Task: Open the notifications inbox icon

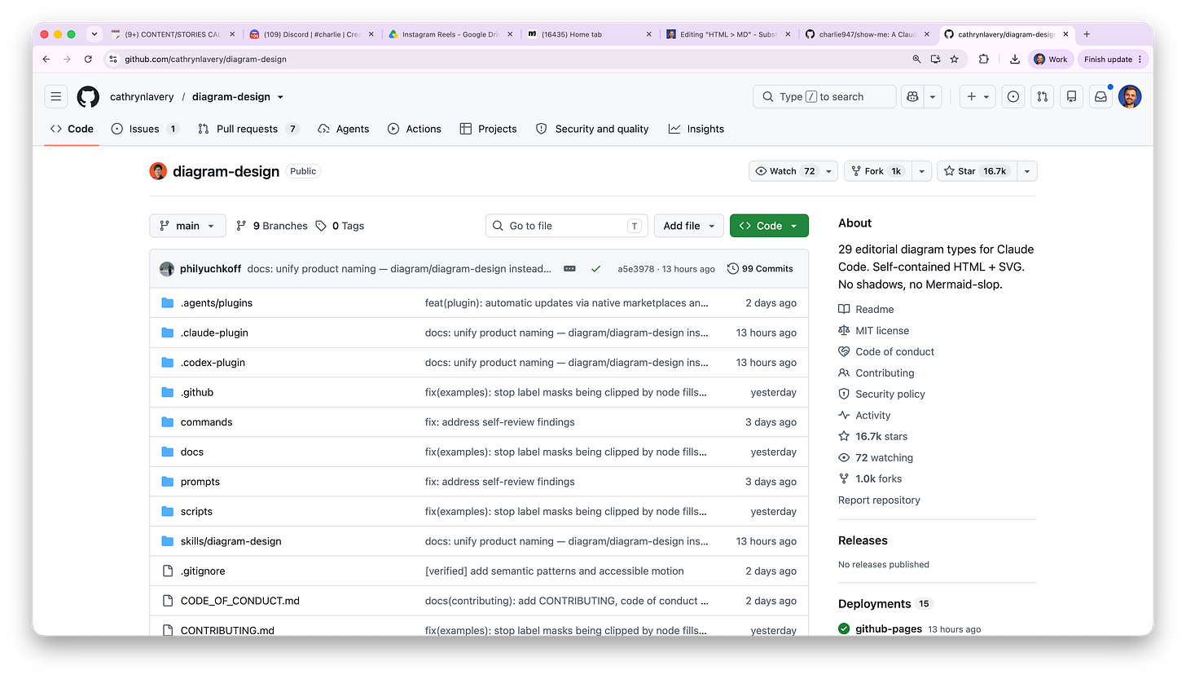Action: [1100, 96]
